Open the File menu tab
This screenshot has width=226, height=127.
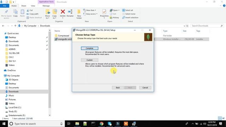(5, 6)
